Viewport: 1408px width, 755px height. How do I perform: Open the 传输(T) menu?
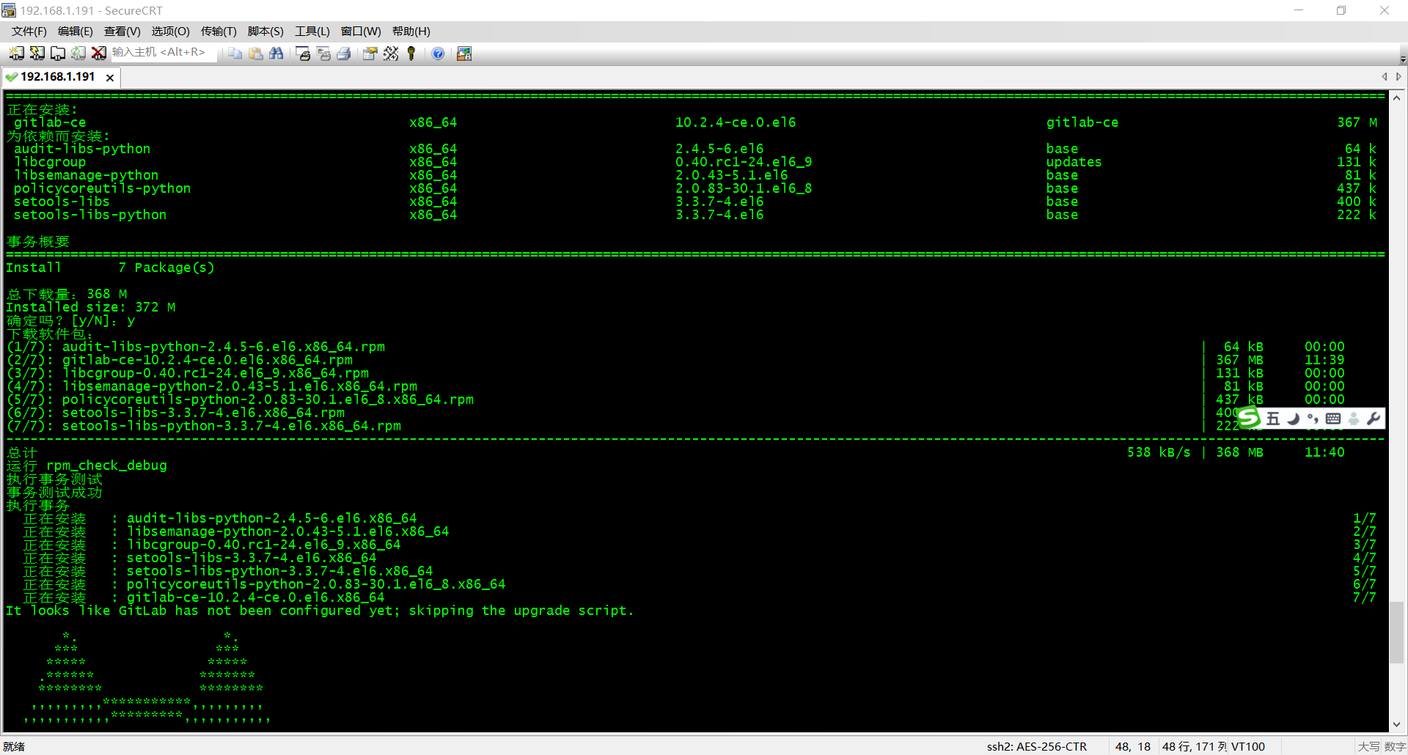pos(219,31)
